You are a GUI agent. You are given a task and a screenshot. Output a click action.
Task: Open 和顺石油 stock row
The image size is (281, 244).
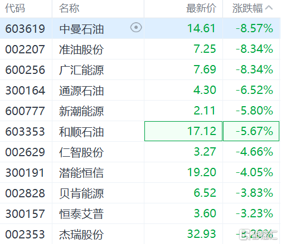click(81, 132)
